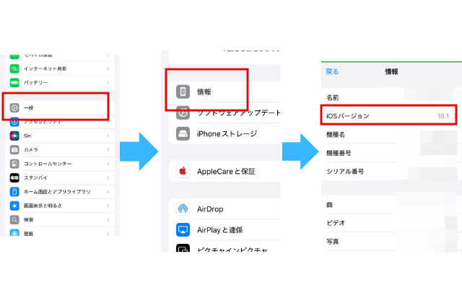Go back with the 戻る button
462x303 pixels.
coord(332,72)
